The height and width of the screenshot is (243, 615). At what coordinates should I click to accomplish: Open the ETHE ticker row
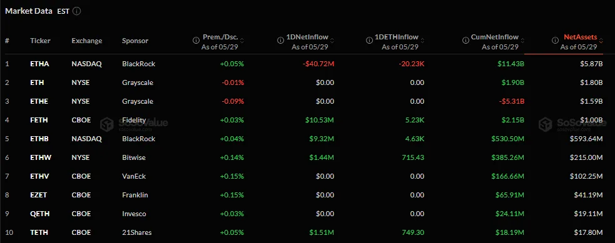click(308, 101)
